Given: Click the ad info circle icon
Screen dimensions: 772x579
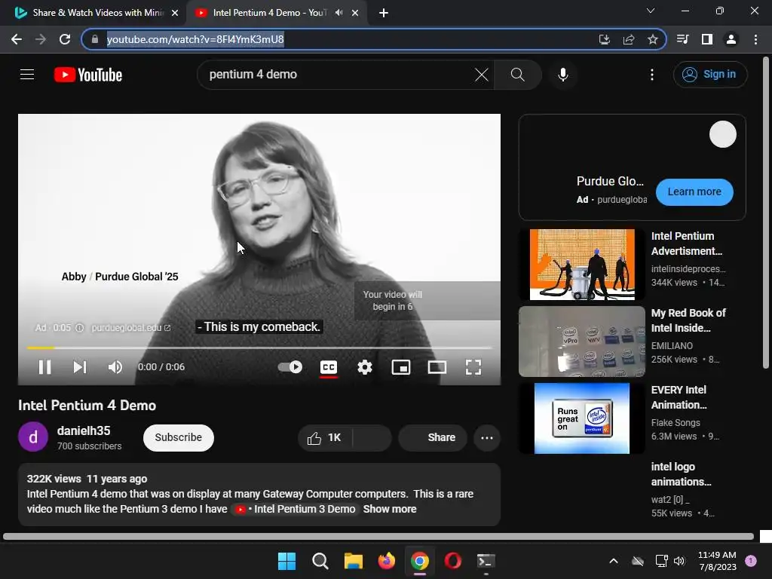Looking at the screenshot, I should (x=79, y=328).
